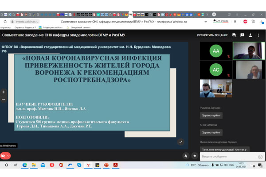Bookmark the page with bookmark icon
Viewport: 266px width, 177px height.
pos(235,22)
